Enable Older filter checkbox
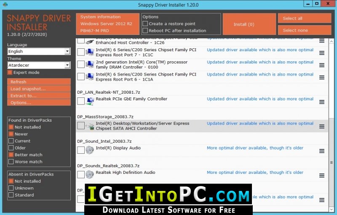This screenshot has width=337, height=215. click(x=11, y=148)
